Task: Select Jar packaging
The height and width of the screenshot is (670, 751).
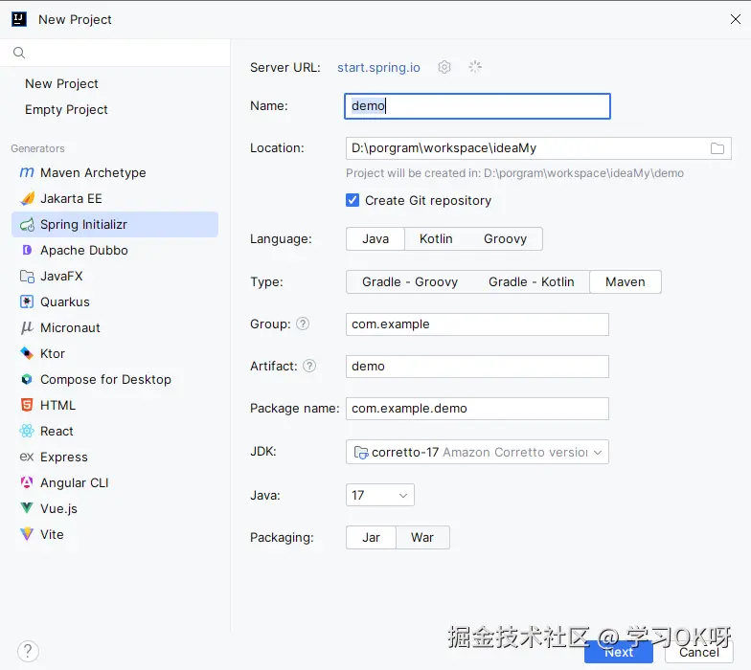Action: tap(372, 538)
